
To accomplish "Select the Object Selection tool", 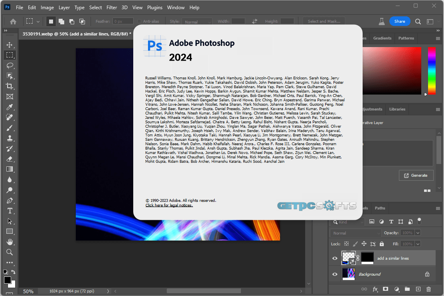I will pos(10,76).
